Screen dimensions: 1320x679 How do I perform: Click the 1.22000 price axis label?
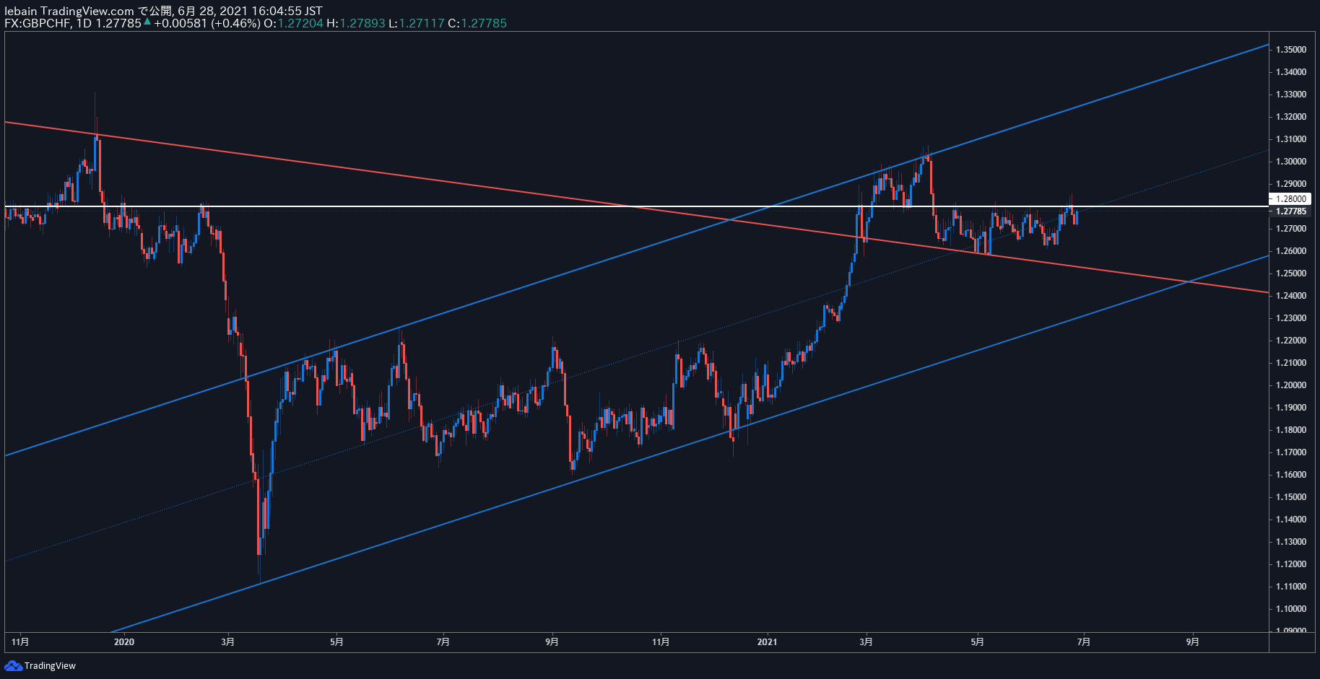(x=1291, y=341)
